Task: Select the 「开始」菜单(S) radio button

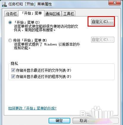Action: click(x=10, y=22)
